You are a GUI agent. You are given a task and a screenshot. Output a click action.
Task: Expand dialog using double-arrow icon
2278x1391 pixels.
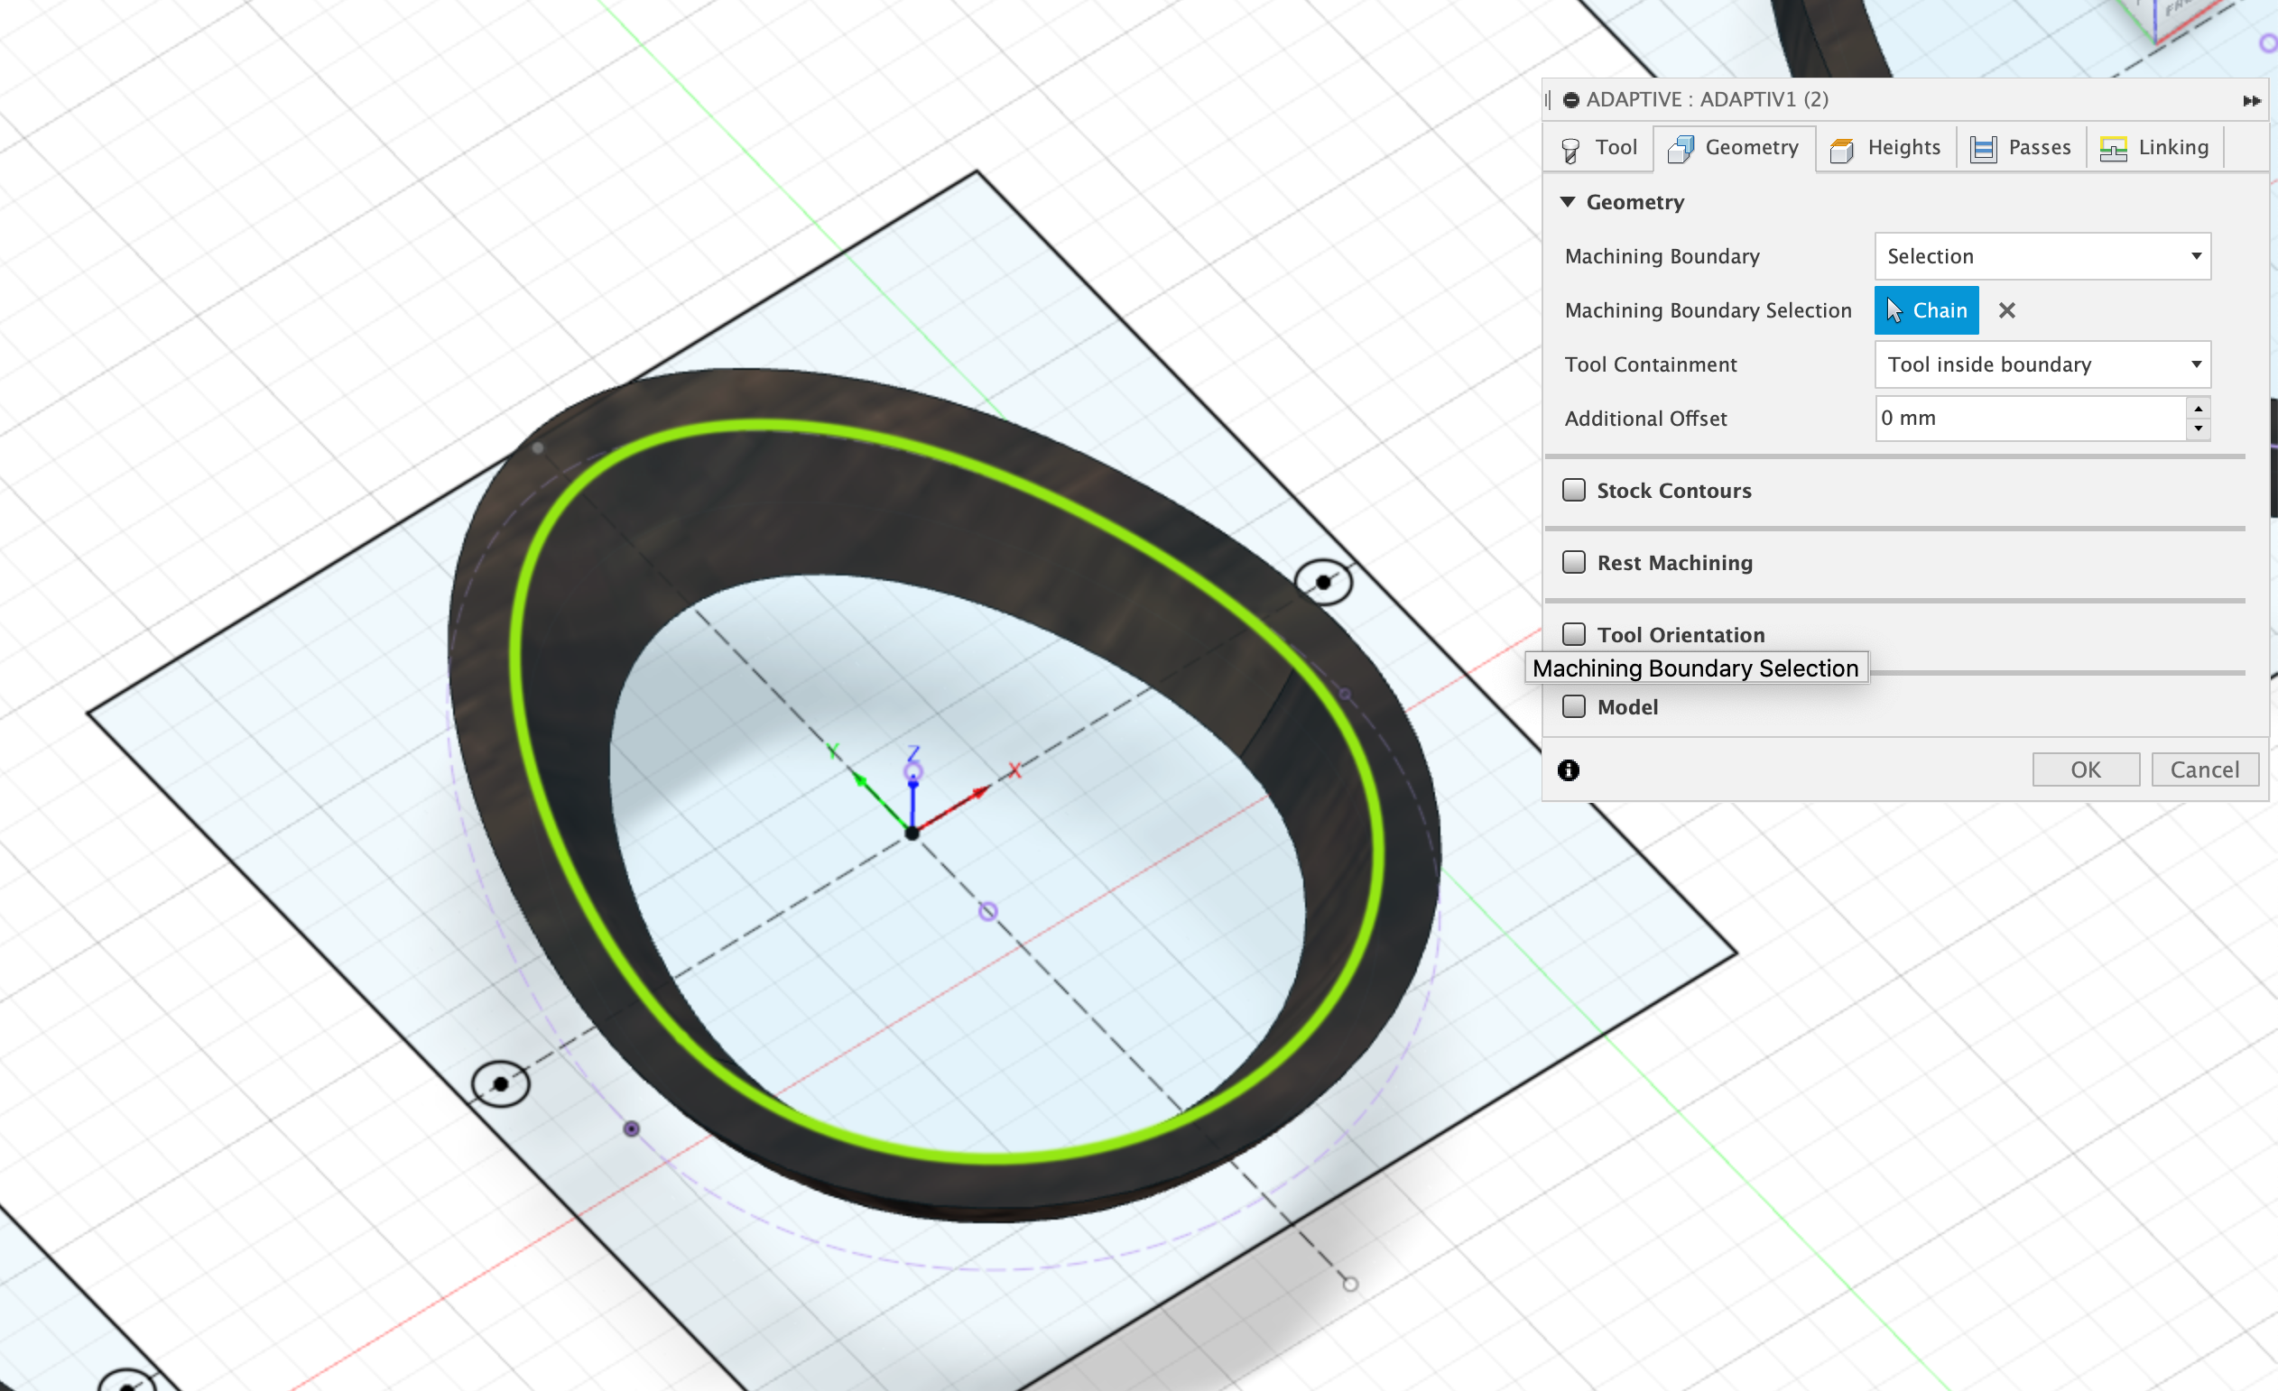2252,101
